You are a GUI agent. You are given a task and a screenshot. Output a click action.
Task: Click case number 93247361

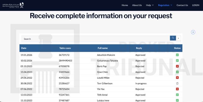(x=64, y=95)
